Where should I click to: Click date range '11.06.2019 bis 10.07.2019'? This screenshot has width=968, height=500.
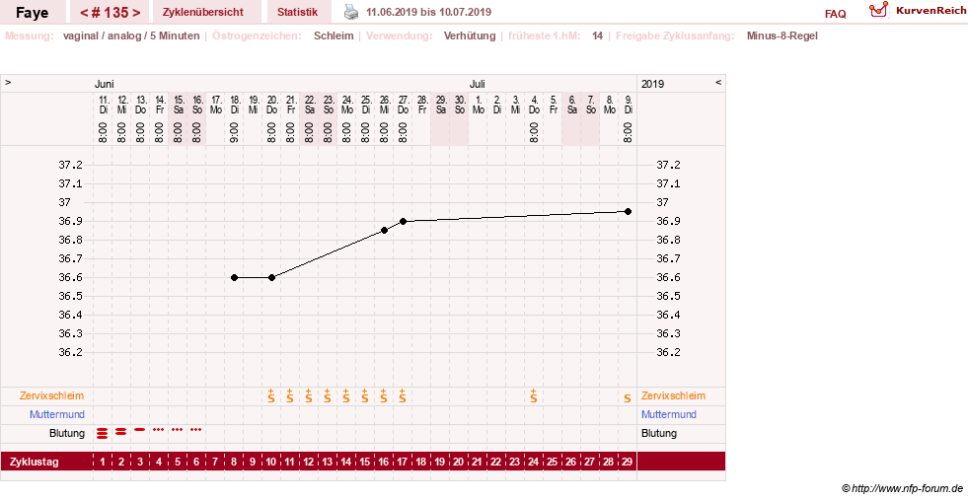click(428, 13)
